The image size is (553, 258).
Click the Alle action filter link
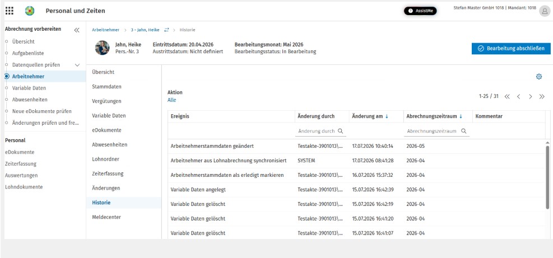click(172, 100)
